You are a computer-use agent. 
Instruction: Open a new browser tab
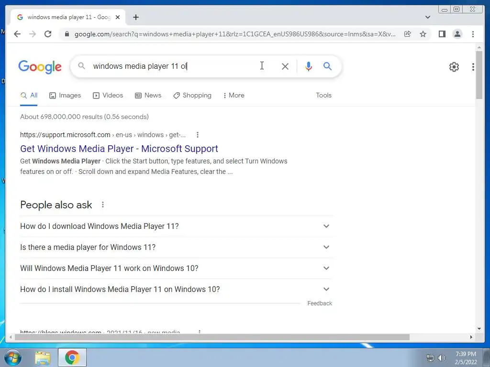click(x=135, y=17)
